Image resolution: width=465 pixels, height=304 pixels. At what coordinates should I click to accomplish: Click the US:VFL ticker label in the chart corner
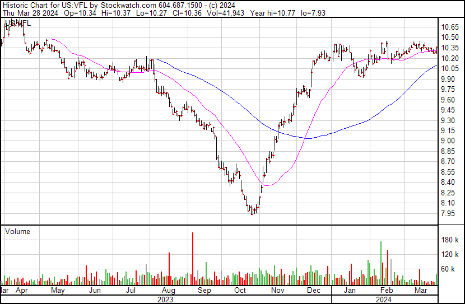pyautogui.click(x=18, y=23)
